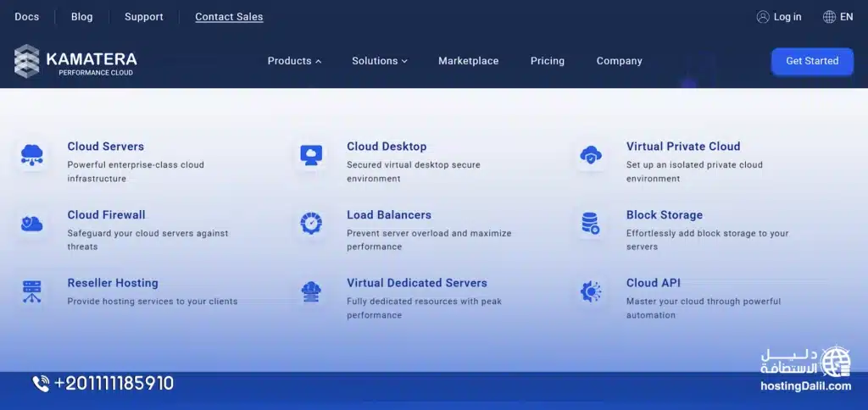This screenshot has width=868, height=410.
Task: Click the Log in link
Action: pos(779,17)
